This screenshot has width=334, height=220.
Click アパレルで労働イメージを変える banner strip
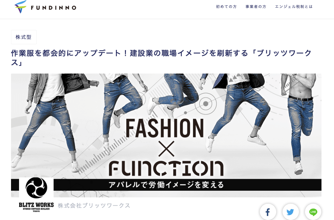pyautogui.click(x=166, y=185)
